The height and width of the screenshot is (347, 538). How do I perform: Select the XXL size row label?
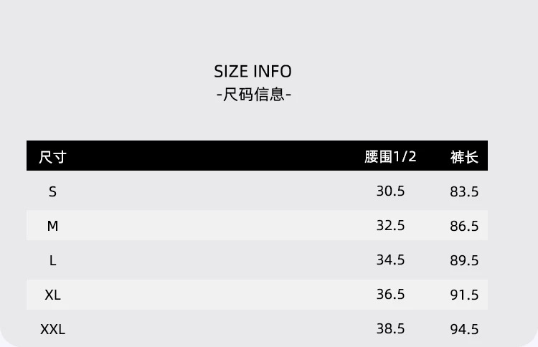click(52, 329)
